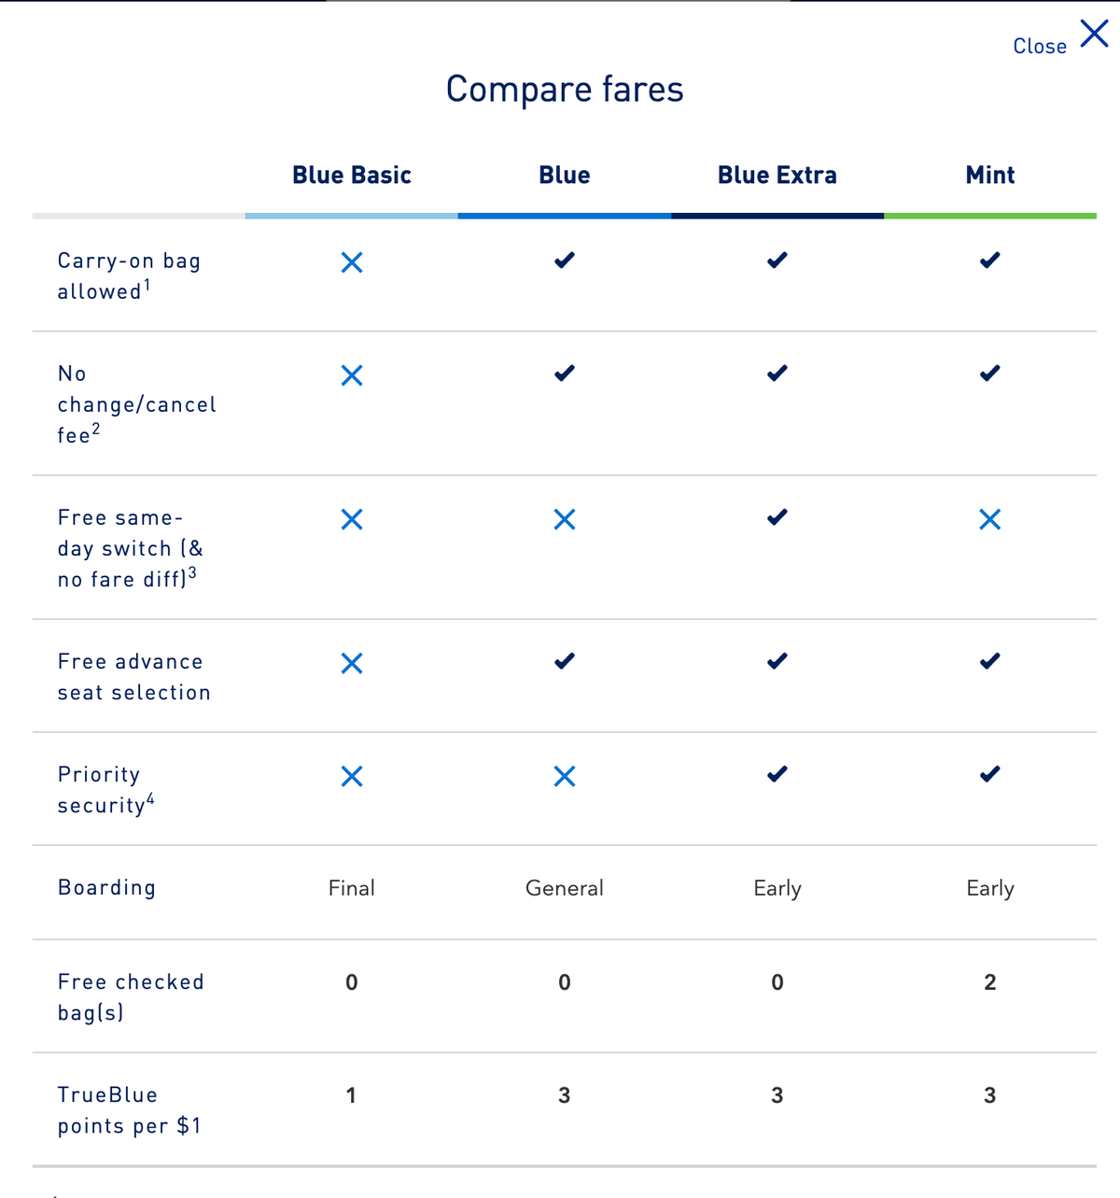Viewport: 1120px width, 1198px height.
Task: Click the Close link
Action: (x=1039, y=46)
